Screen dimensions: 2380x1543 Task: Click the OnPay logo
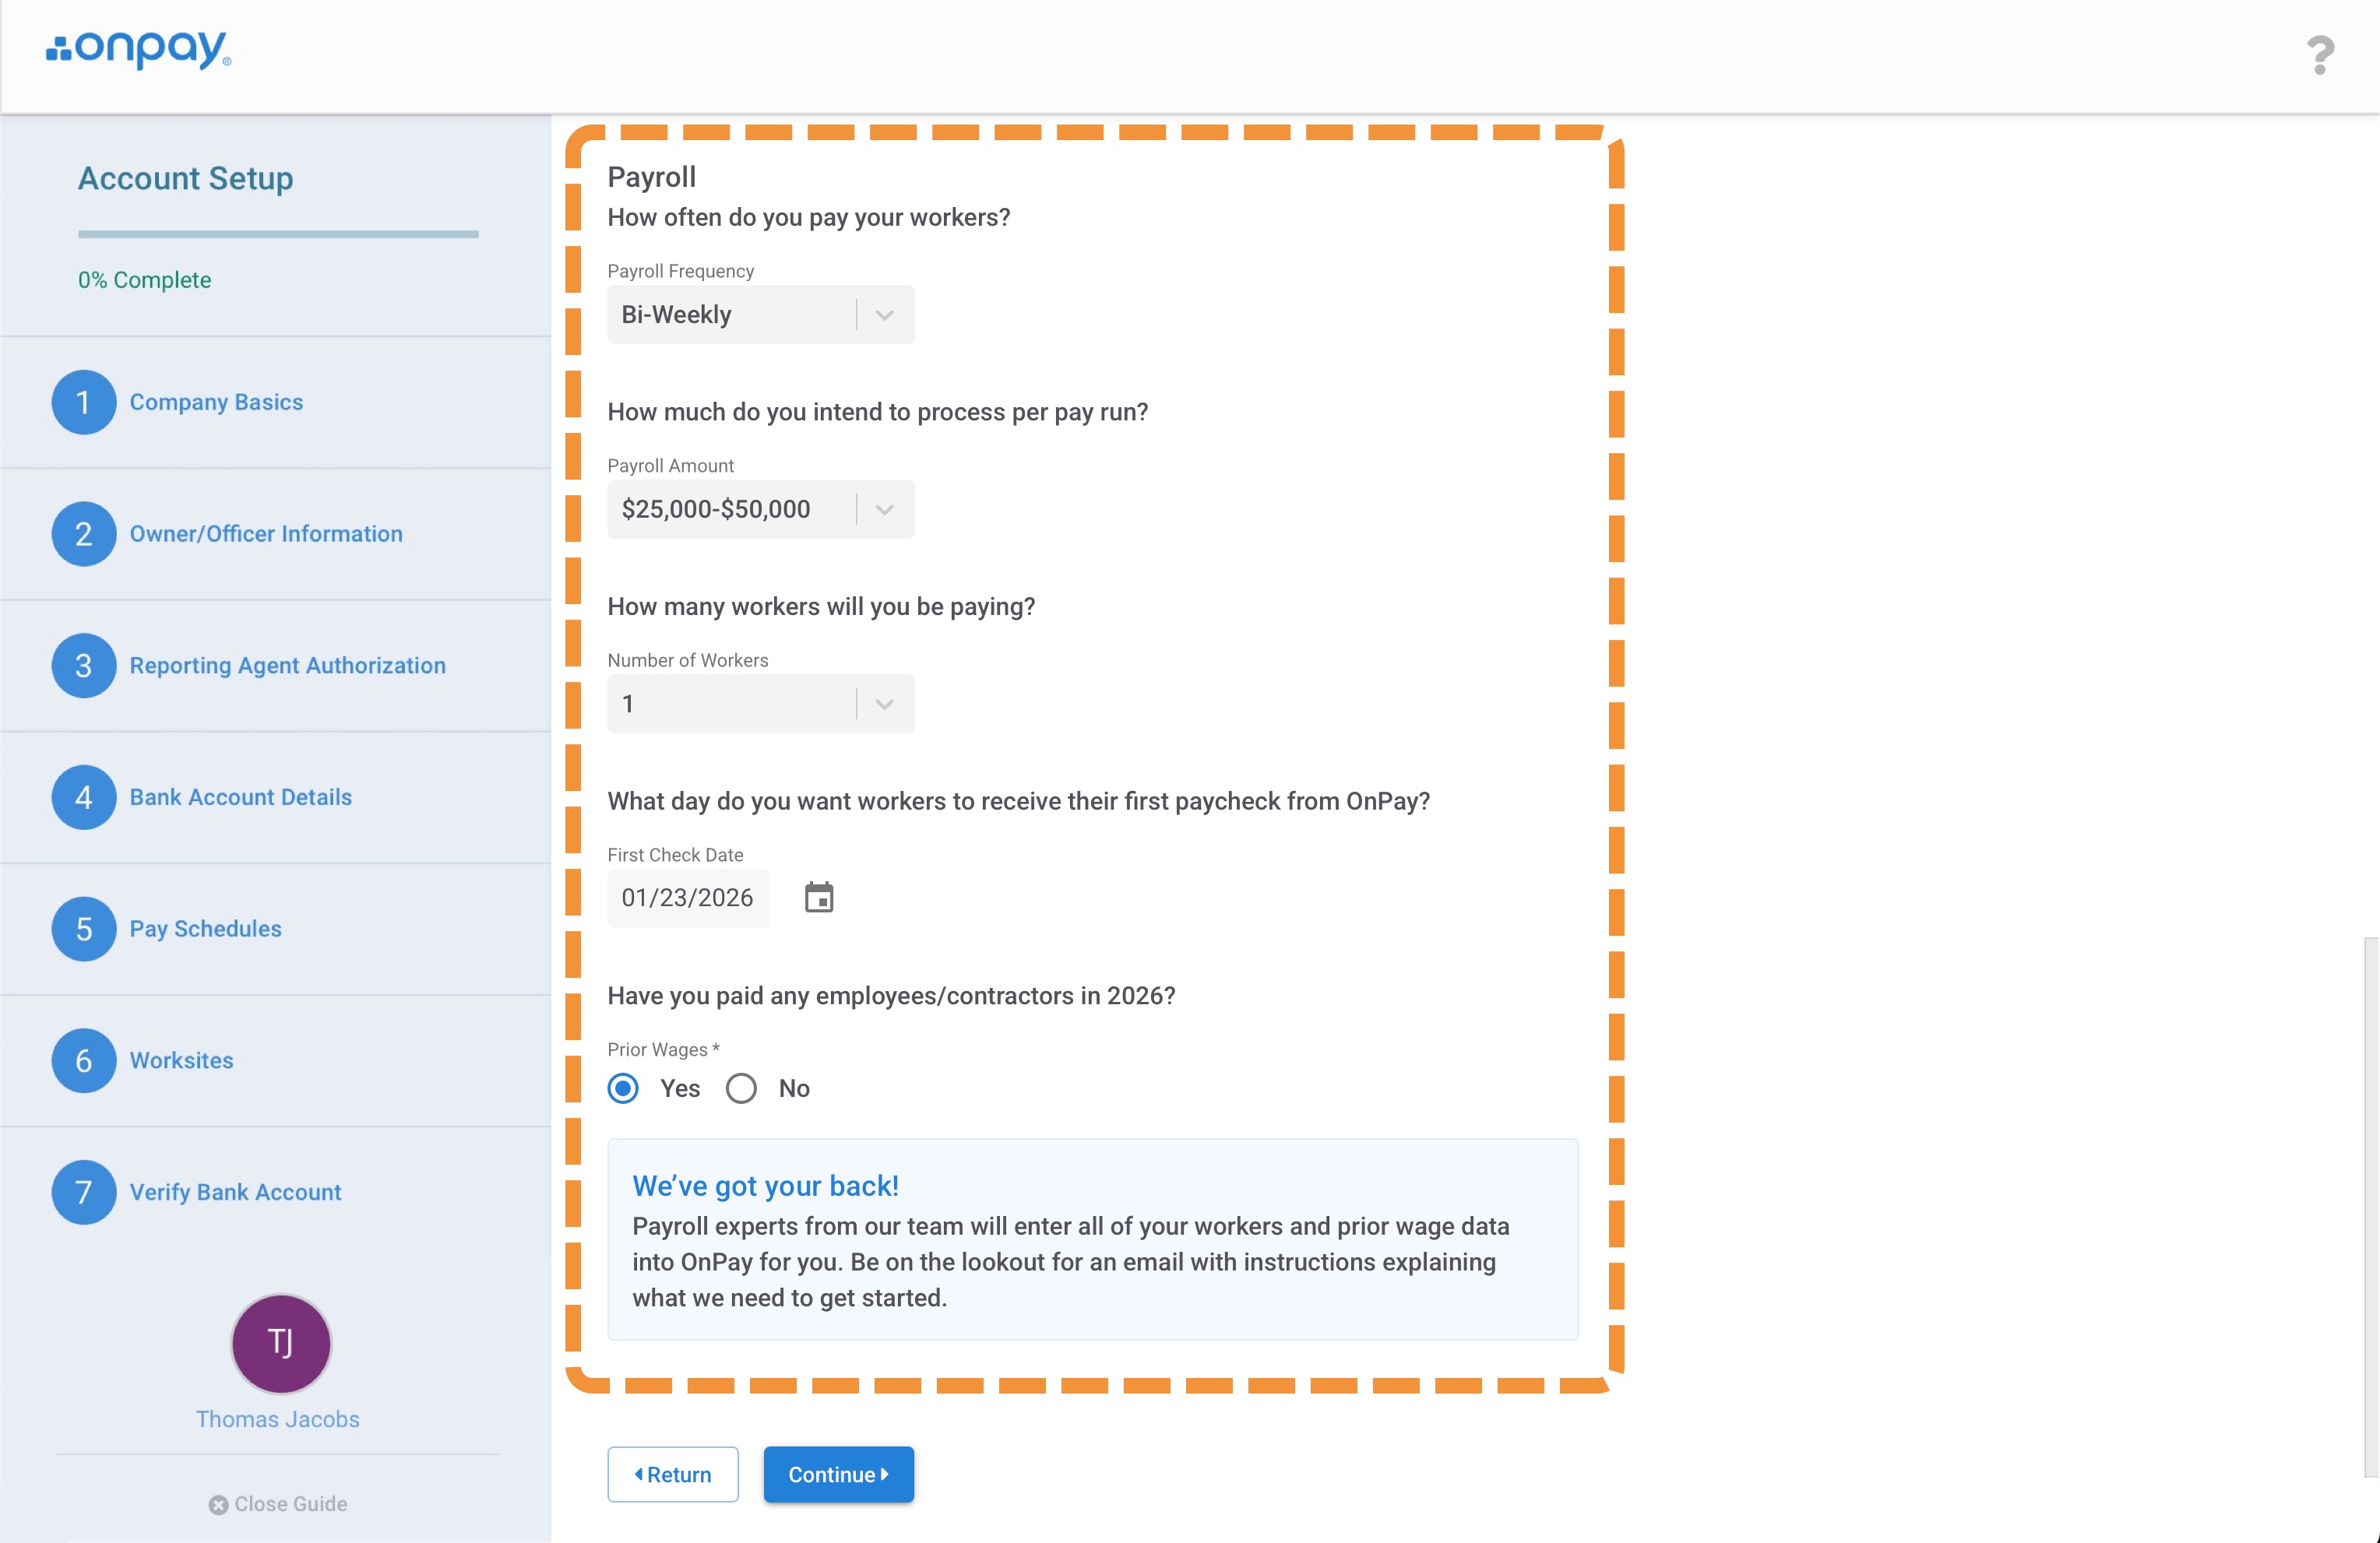(x=139, y=49)
